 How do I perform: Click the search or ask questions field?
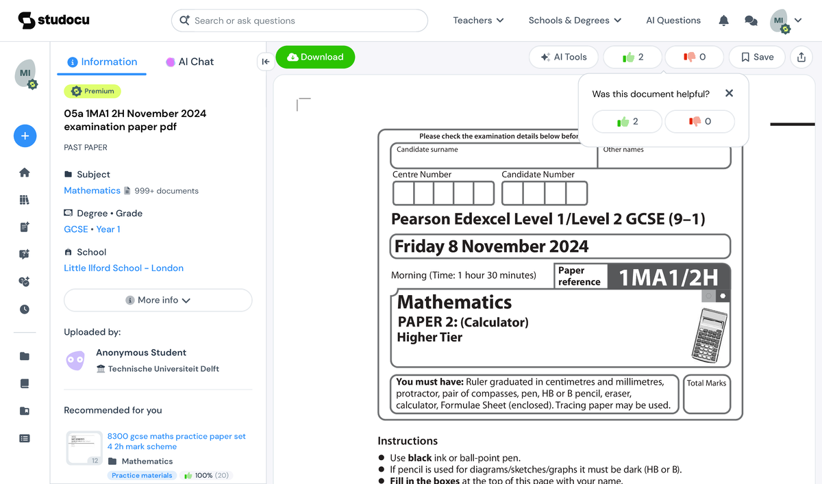pyautogui.click(x=299, y=21)
